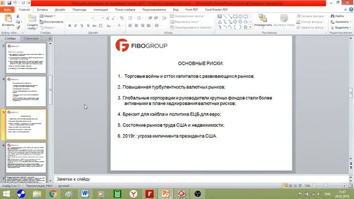Open the Insert (Вставка) ribbon tab

(42, 9)
